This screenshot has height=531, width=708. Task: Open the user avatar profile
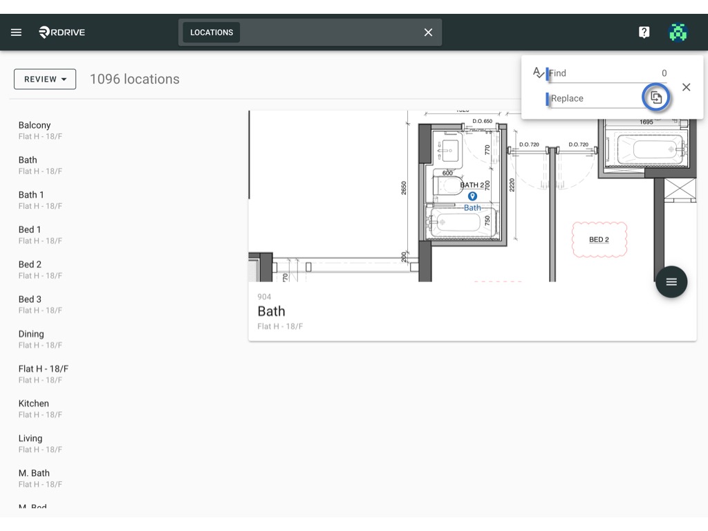(678, 32)
